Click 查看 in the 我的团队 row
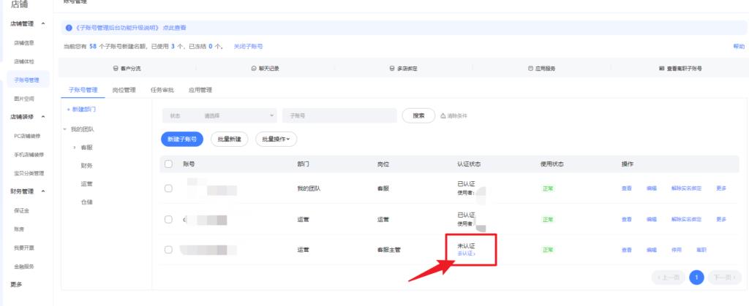749x306 pixels. click(x=626, y=188)
